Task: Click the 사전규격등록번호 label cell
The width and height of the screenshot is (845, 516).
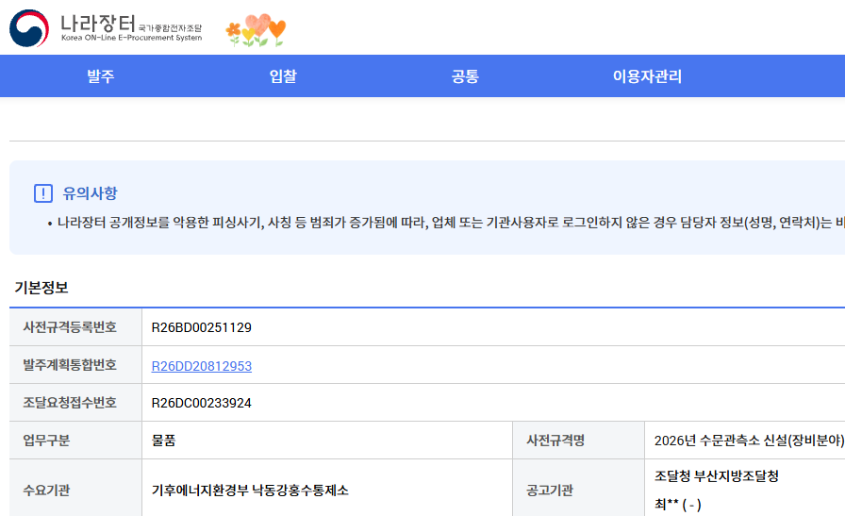Action: (75, 326)
